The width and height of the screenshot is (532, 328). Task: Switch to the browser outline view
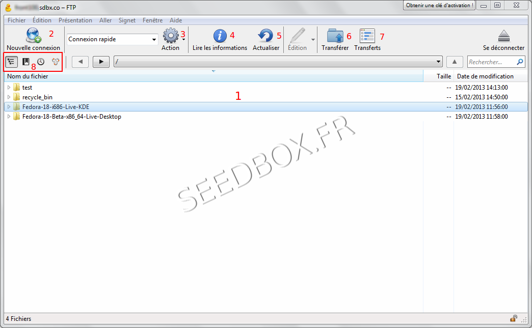tap(11, 62)
